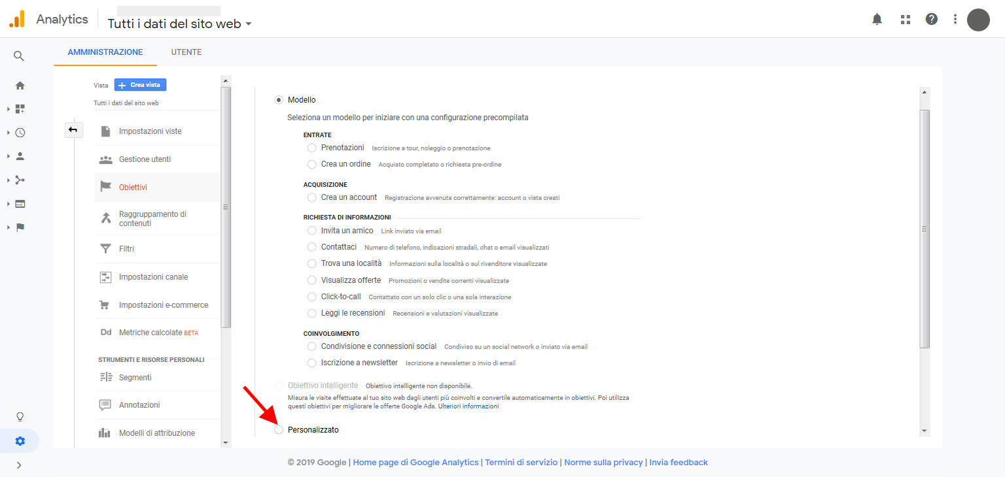Click the back arrow button beside view column
The height and width of the screenshot is (477, 1005).
click(73, 130)
